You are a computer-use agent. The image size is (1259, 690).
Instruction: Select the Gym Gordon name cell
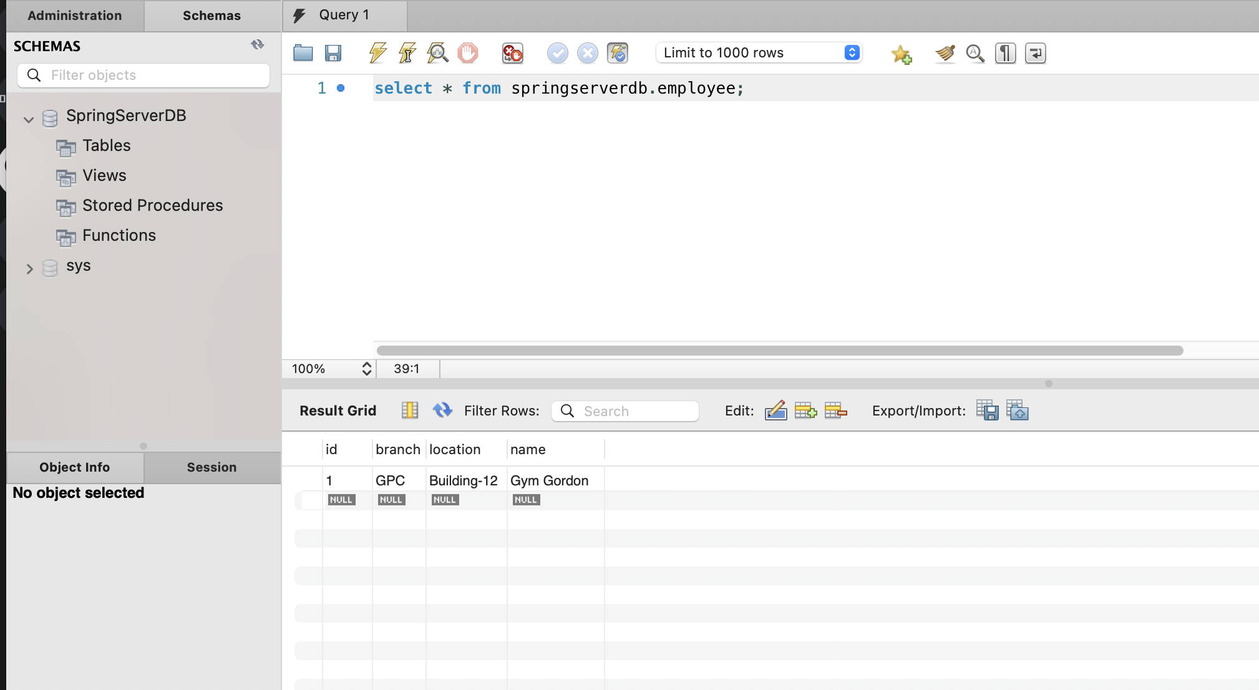[555, 480]
